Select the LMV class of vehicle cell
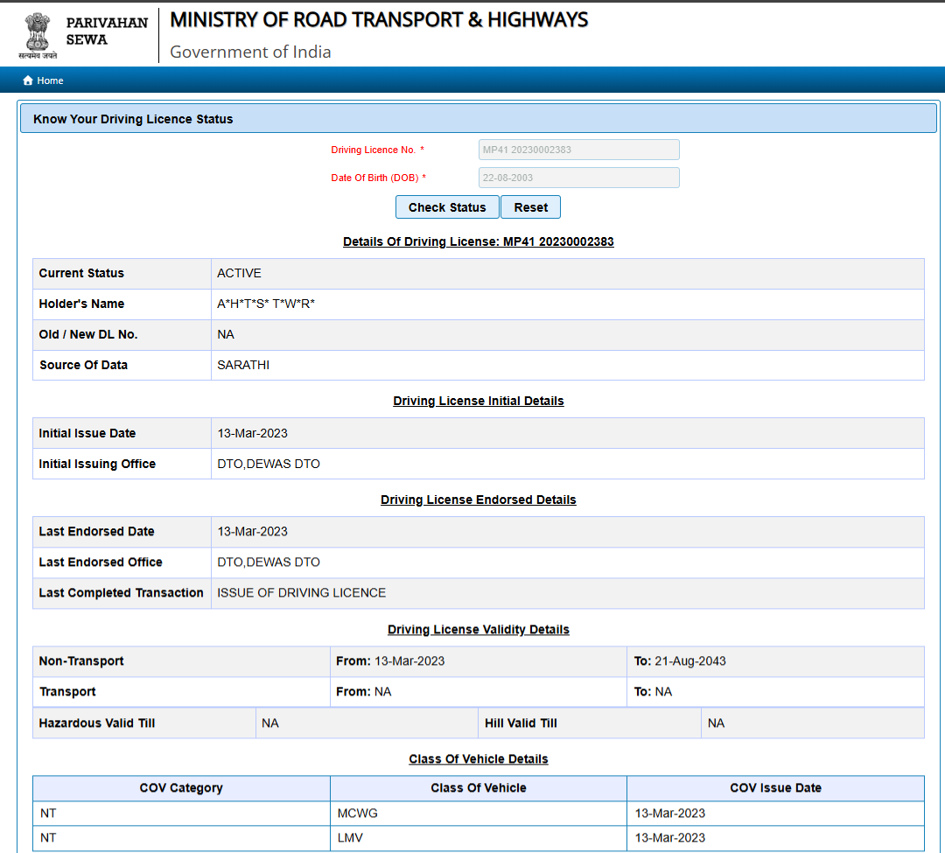The image size is (945, 853). (350, 837)
